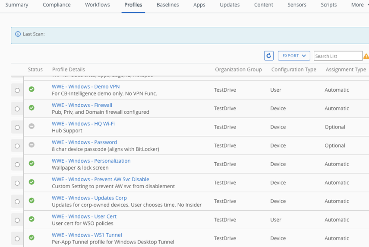The height and width of the screenshot is (247, 369).
Task: Select the Personalization profile radio button
Action: 17,165
